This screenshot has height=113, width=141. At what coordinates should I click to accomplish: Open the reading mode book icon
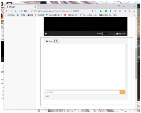25,11
